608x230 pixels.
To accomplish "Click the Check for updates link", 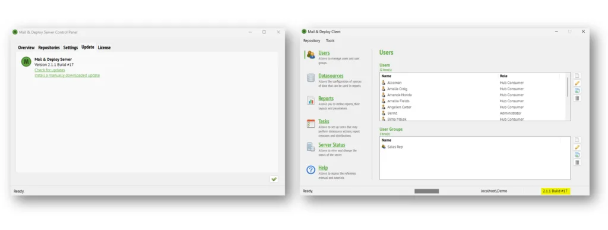I will coord(50,70).
